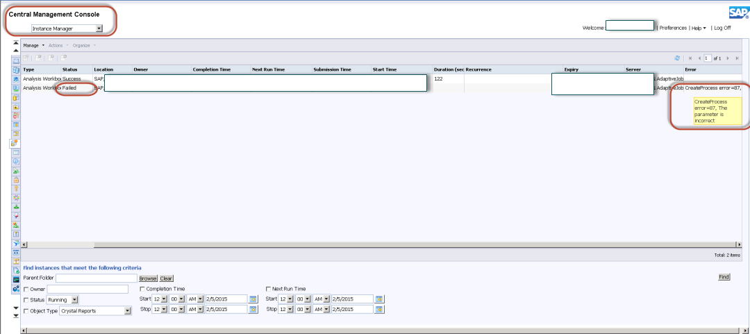Image resolution: width=750 pixels, height=334 pixels.
Task: Click left arrow of page-bottom scrollbar
Action: (25, 330)
